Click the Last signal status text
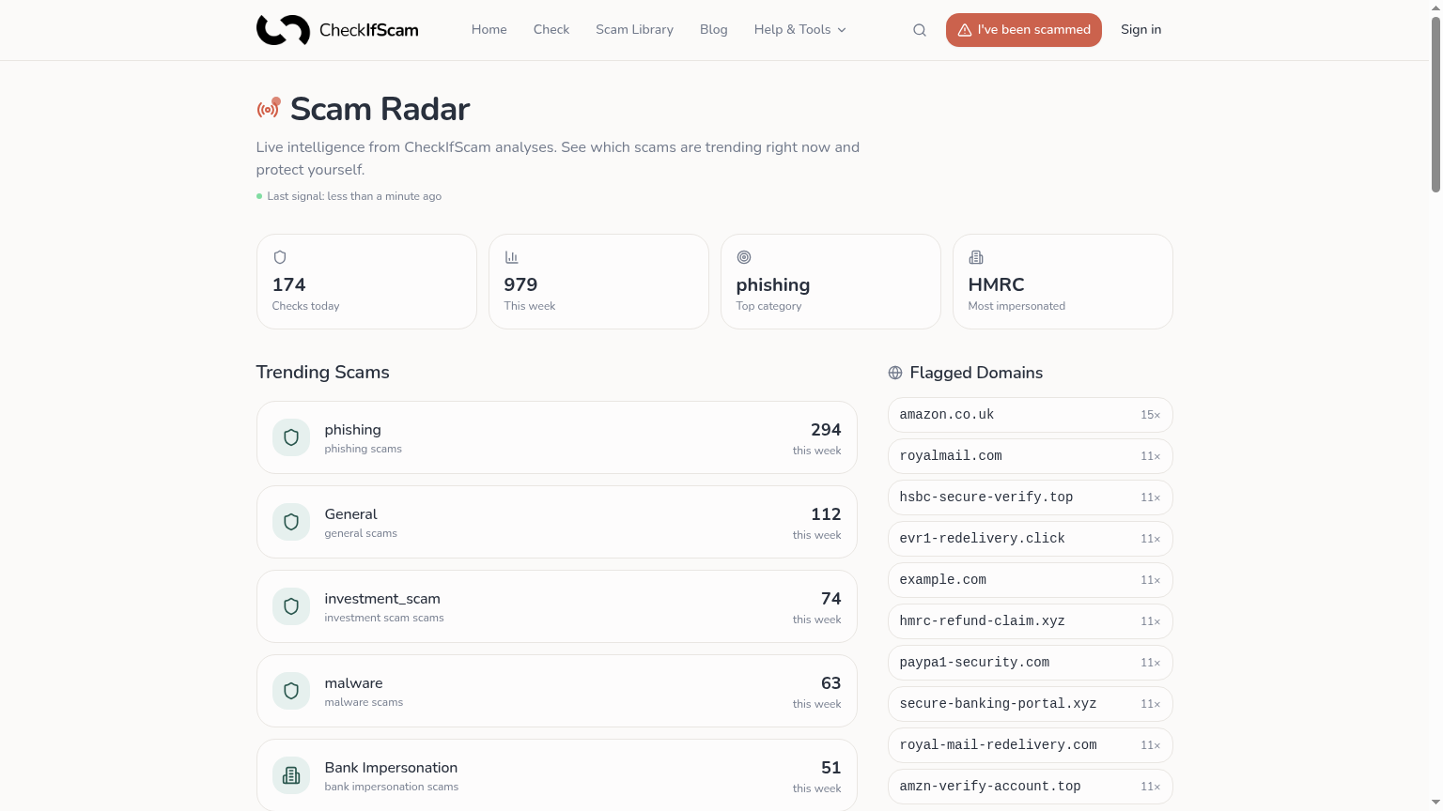Image resolution: width=1443 pixels, height=811 pixels. [354, 196]
